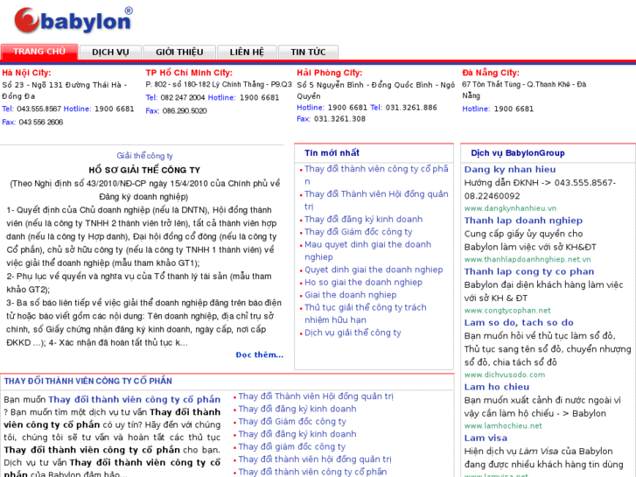636x477 pixels.
Task: Click the Hải Phòng fax 031.3261.308
Action: point(339,119)
